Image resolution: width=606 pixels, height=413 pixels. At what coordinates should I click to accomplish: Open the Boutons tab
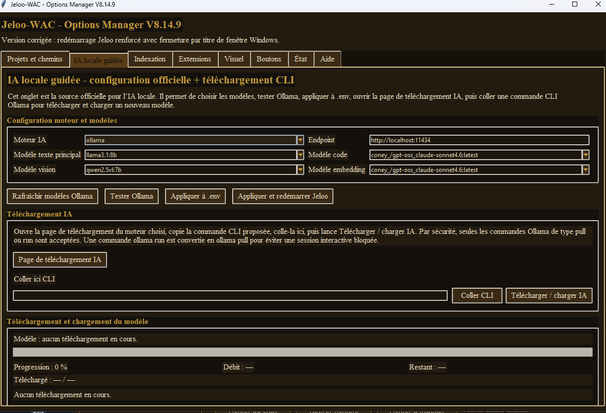(x=269, y=59)
